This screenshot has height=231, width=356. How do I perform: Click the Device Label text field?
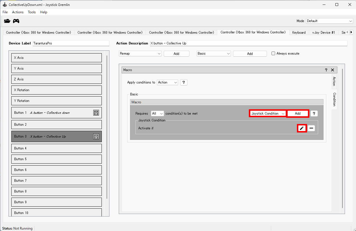pyautogui.click(x=71, y=43)
